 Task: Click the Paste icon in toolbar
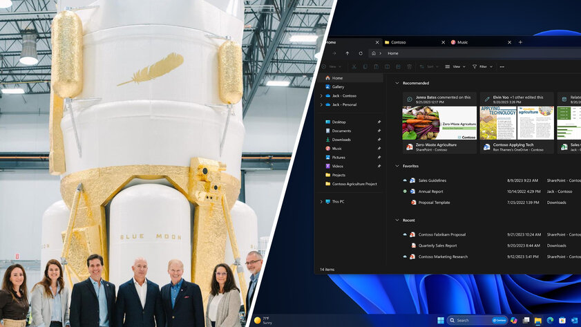point(376,67)
